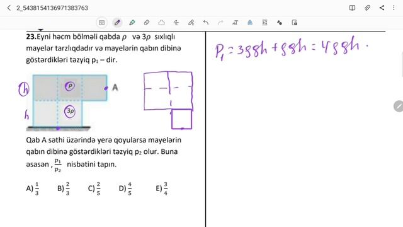This screenshot has height=227, width=403.
Task: Click the handwritten P₁ equation
Action: click(x=292, y=49)
